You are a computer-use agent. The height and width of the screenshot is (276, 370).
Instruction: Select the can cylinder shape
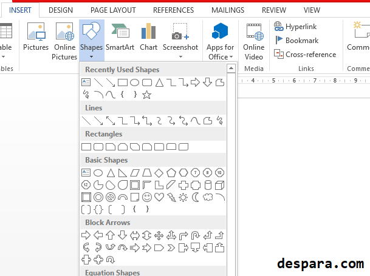(x=208, y=185)
